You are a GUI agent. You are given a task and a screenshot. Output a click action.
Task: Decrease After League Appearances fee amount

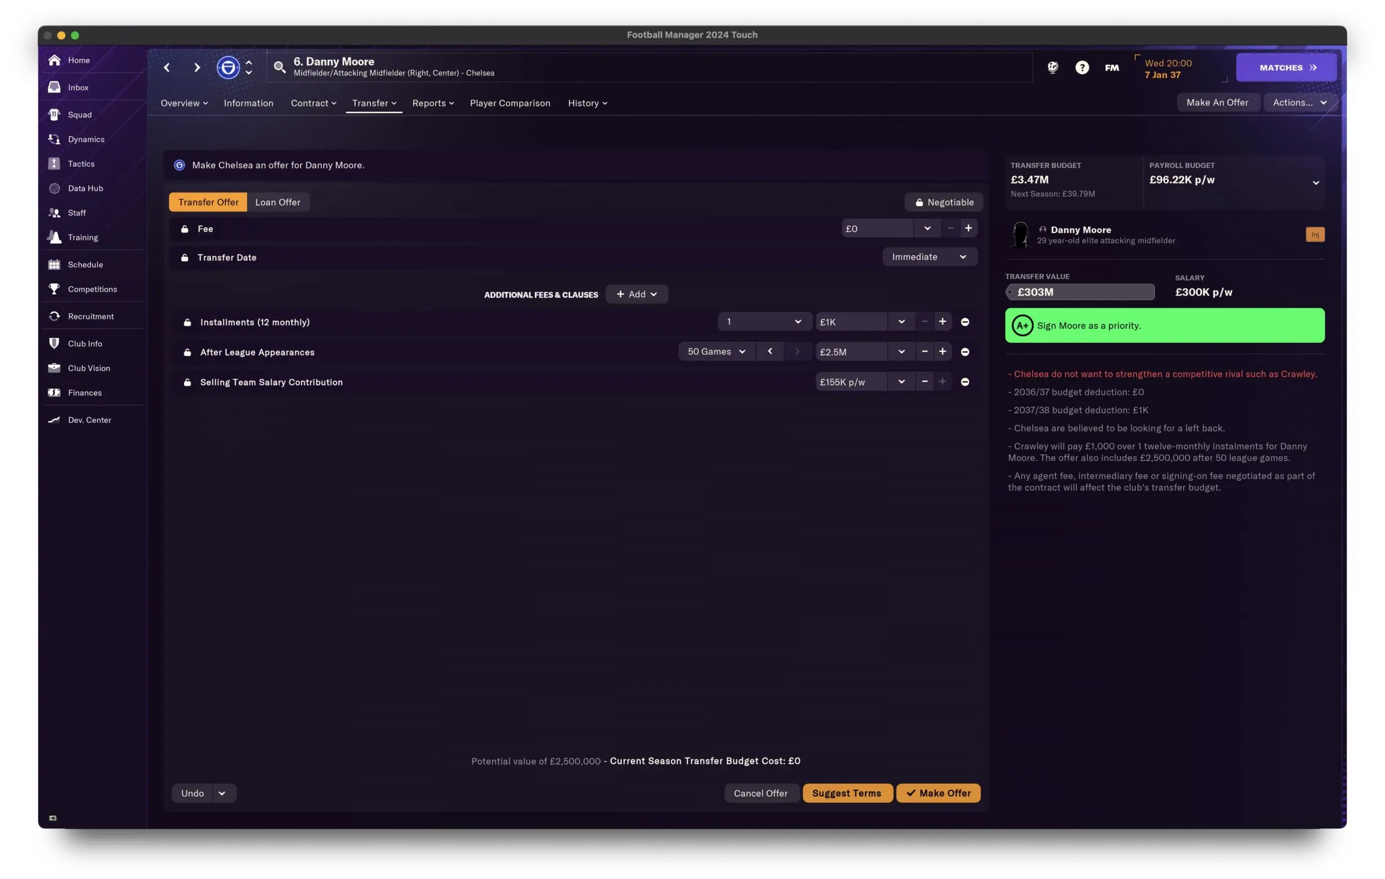pyautogui.click(x=924, y=352)
